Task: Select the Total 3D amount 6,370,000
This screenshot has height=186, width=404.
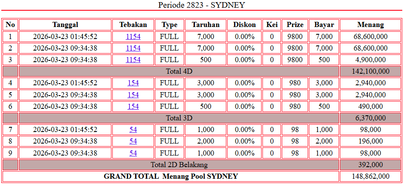Action: [x=370, y=118]
